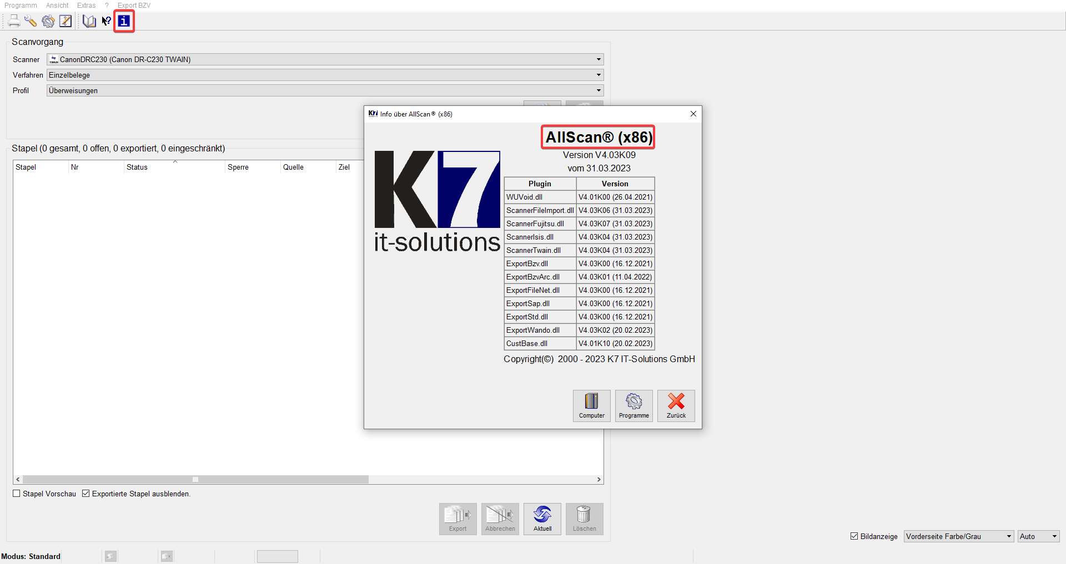1066x564 pixels.
Task: Click the greyed Abbrechen button
Action: [500, 519]
